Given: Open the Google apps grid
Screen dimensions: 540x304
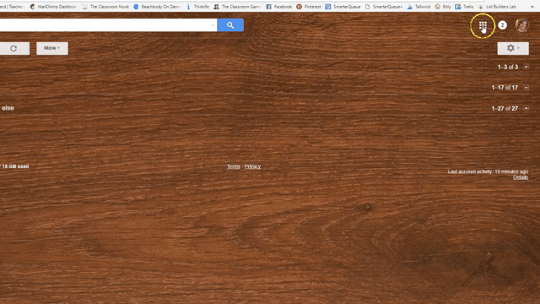Looking at the screenshot, I should [x=483, y=25].
